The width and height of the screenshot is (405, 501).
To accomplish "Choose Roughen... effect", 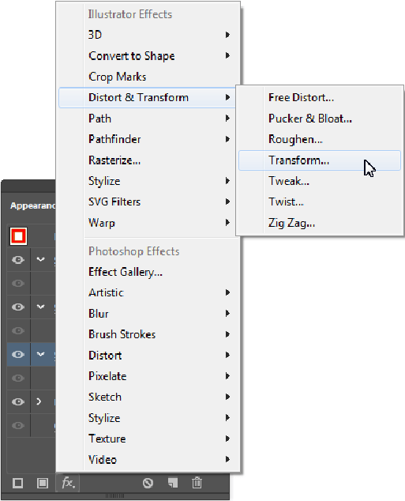I will [320, 139].
